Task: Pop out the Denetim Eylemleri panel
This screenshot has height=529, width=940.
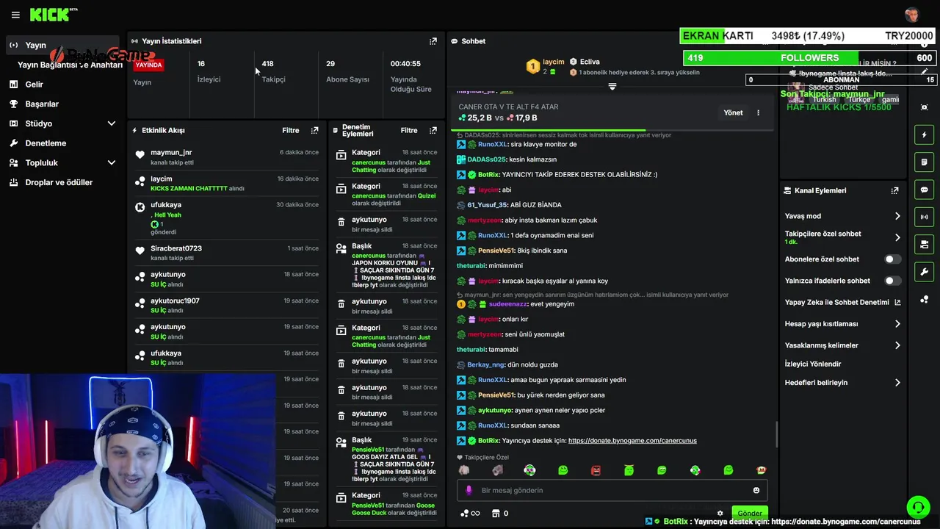Action: (x=433, y=130)
